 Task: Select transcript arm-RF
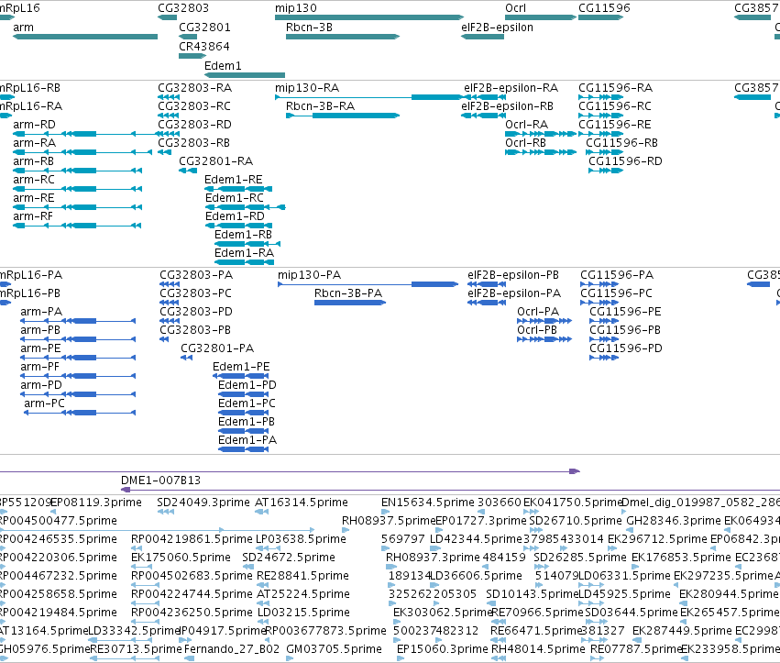click(x=77, y=226)
